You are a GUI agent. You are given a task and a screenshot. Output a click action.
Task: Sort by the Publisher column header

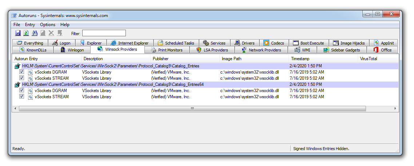coord(160,59)
